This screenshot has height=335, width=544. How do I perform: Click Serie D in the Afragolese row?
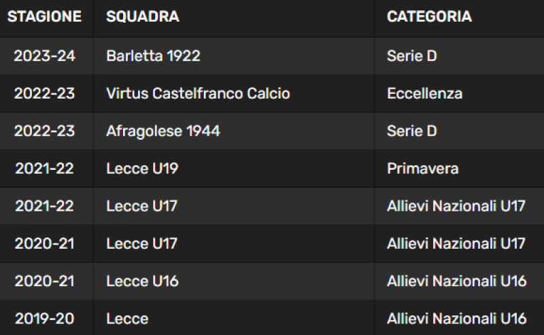(412, 131)
